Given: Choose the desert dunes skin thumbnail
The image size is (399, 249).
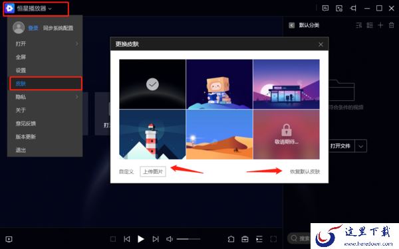Looking at the screenshot, I should [219, 134].
